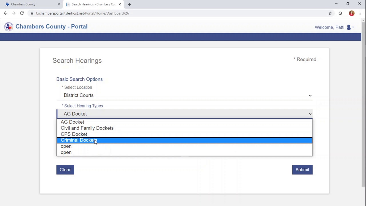Click the Chambers County seal logo
This screenshot has height=206, width=366.
[x=9, y=27]
